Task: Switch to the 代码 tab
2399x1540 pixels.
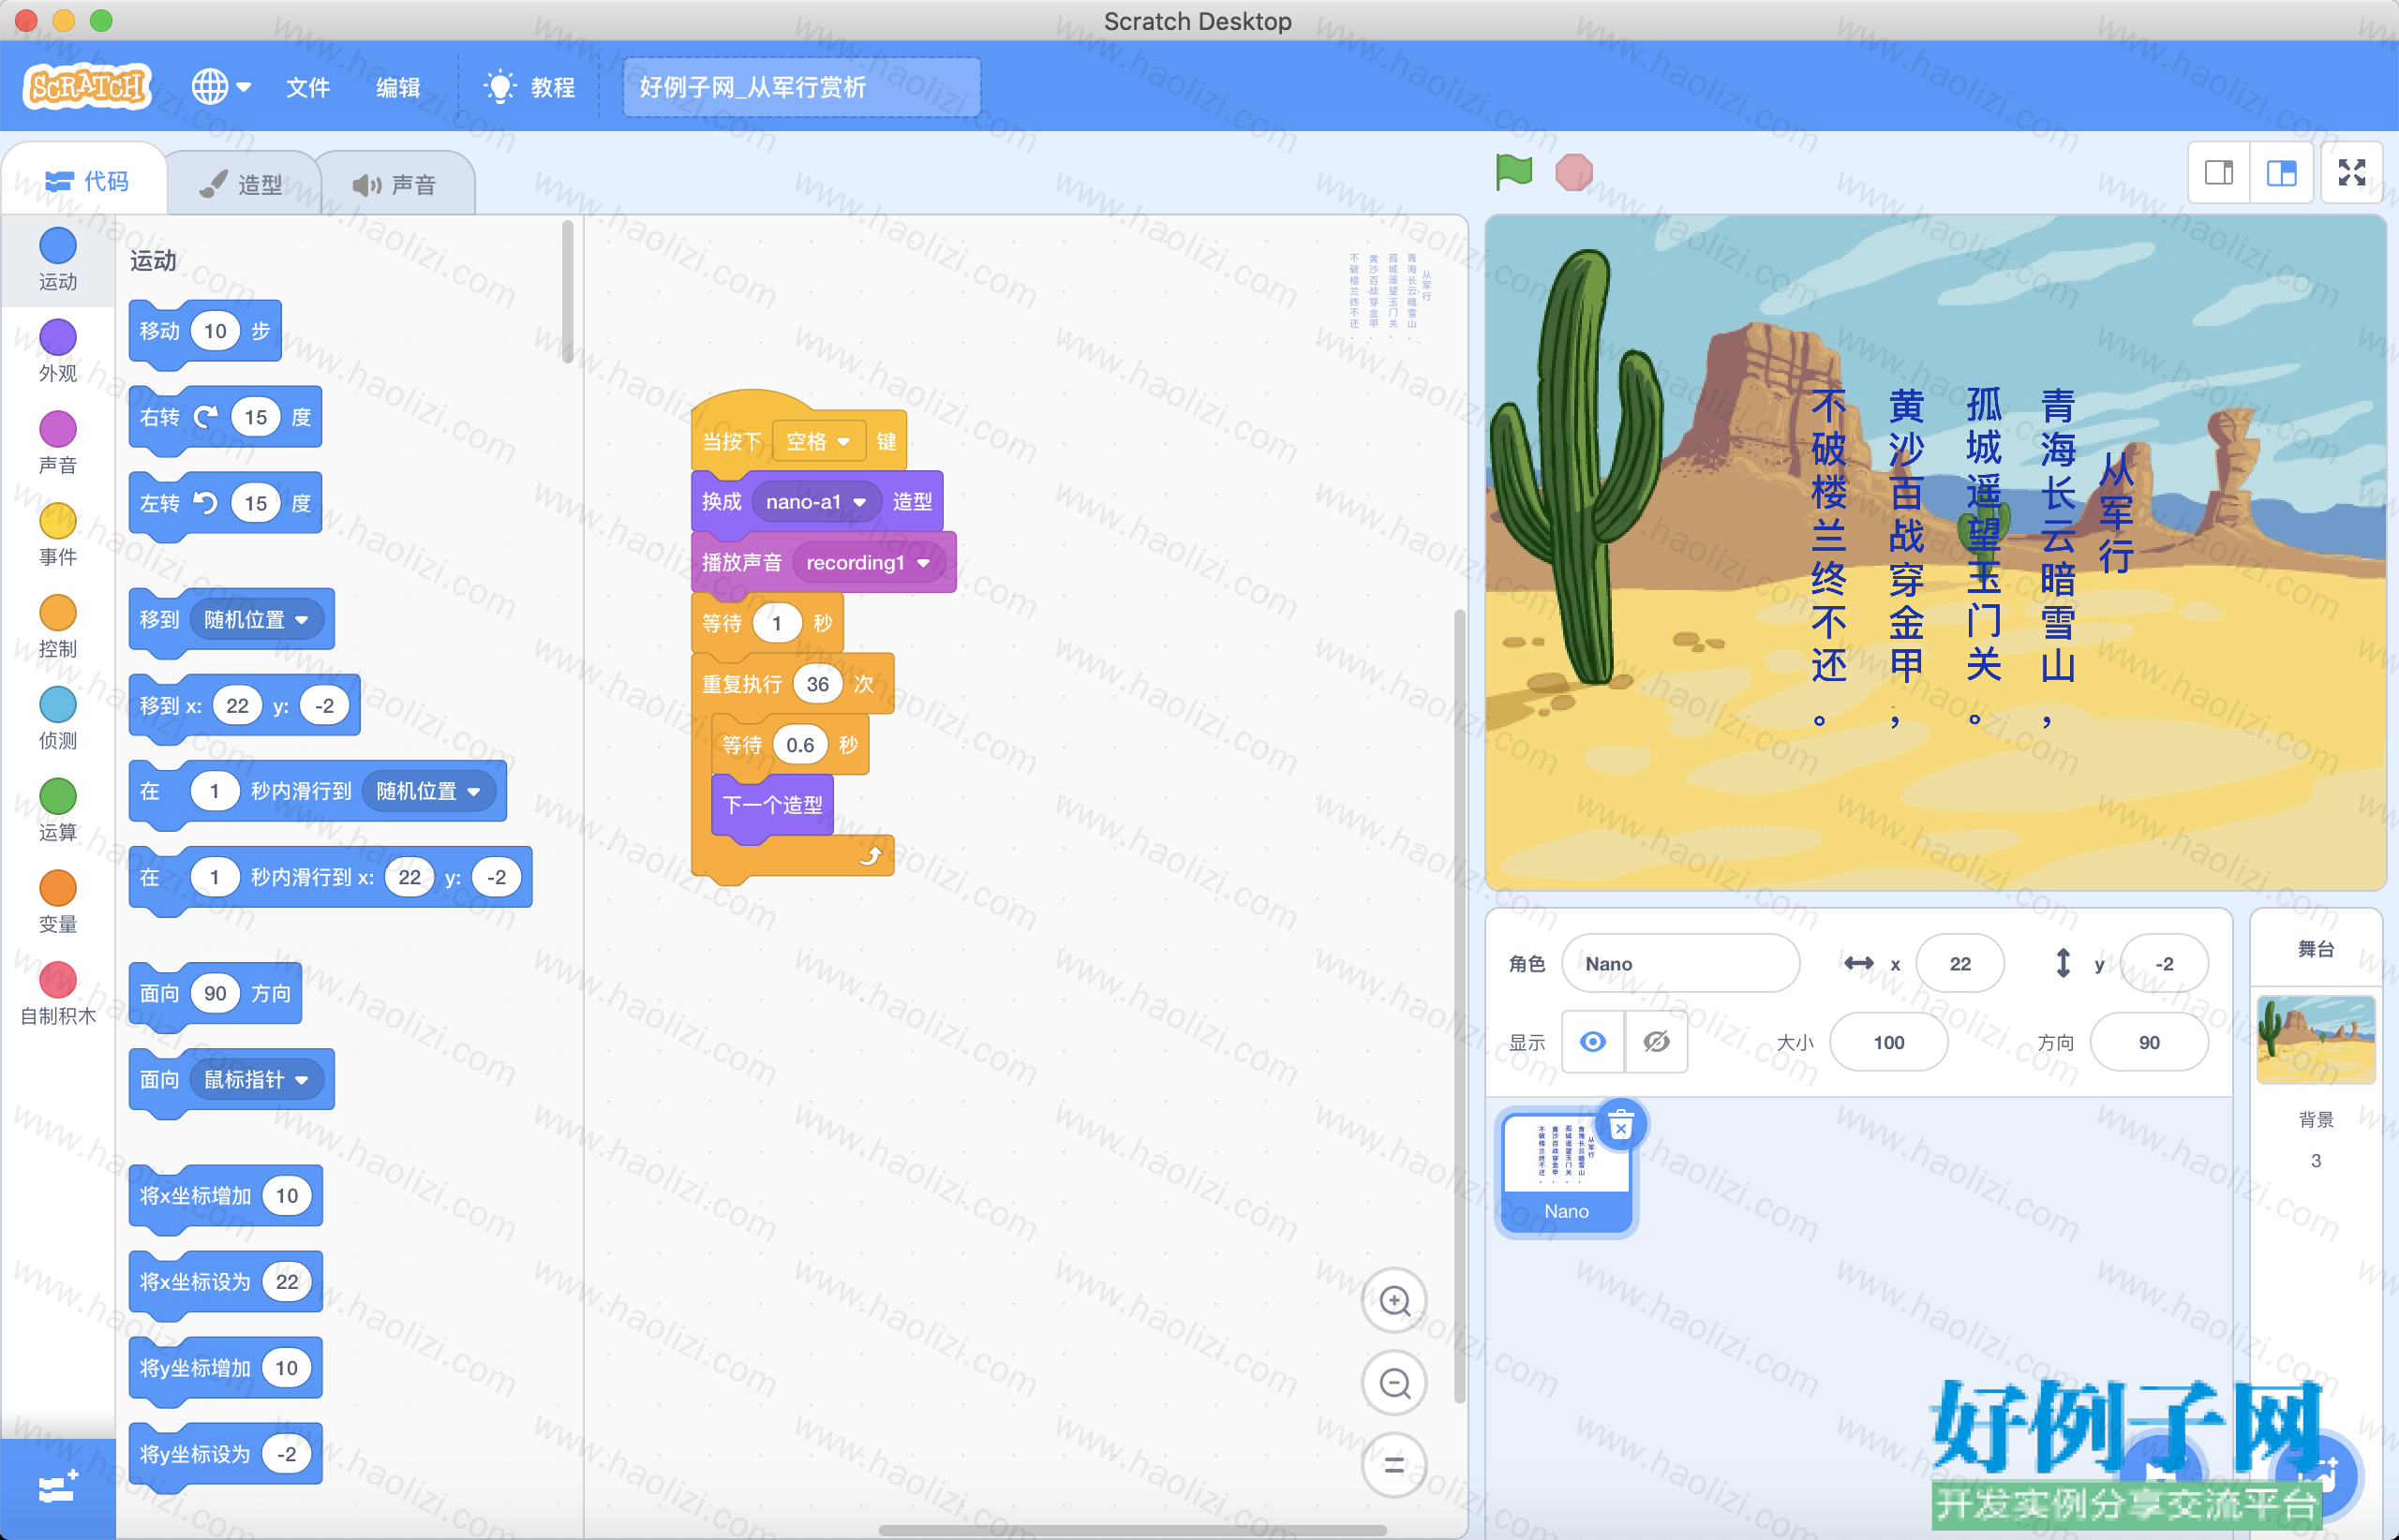Action: click(x=86, y=181)
